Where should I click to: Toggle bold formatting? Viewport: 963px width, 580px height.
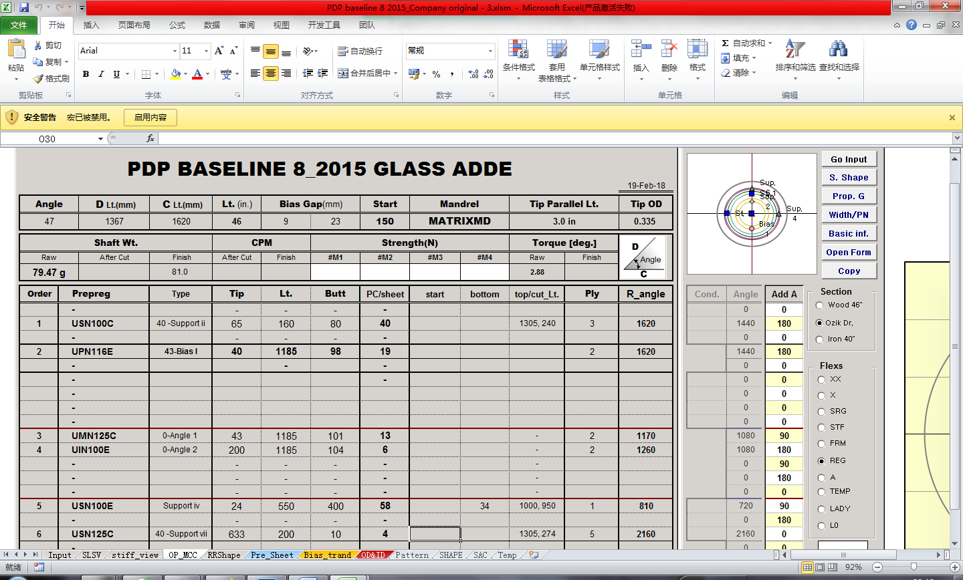[86, 74]
